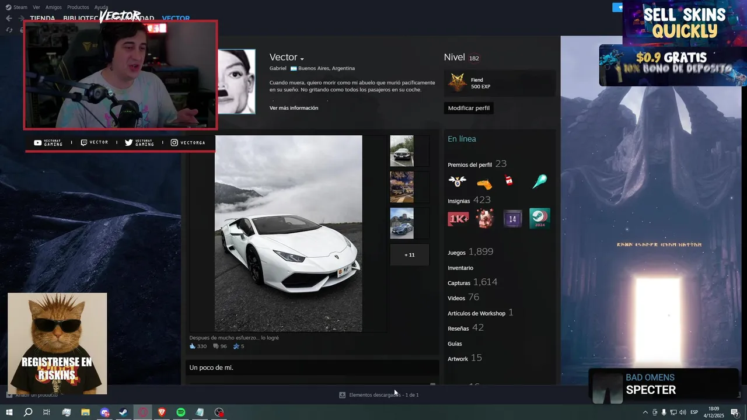The width and height of the screenshot is (747, 420).
Task: Open the Guías link
Action: click(x=455, y=344)
